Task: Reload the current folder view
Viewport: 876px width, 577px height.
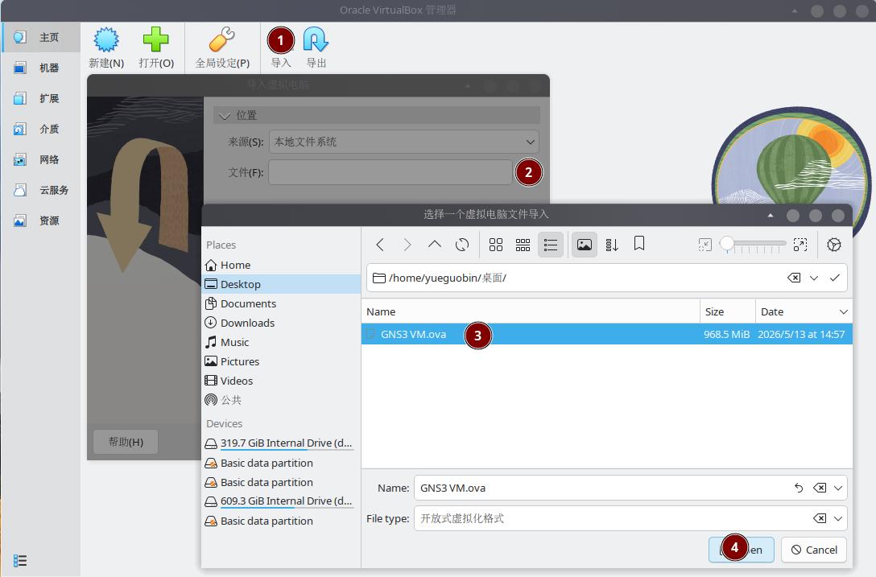Action: click(x=462, y=245)
